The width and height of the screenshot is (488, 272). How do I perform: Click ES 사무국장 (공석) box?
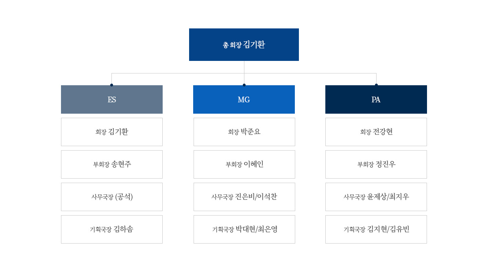click(112, 197)
